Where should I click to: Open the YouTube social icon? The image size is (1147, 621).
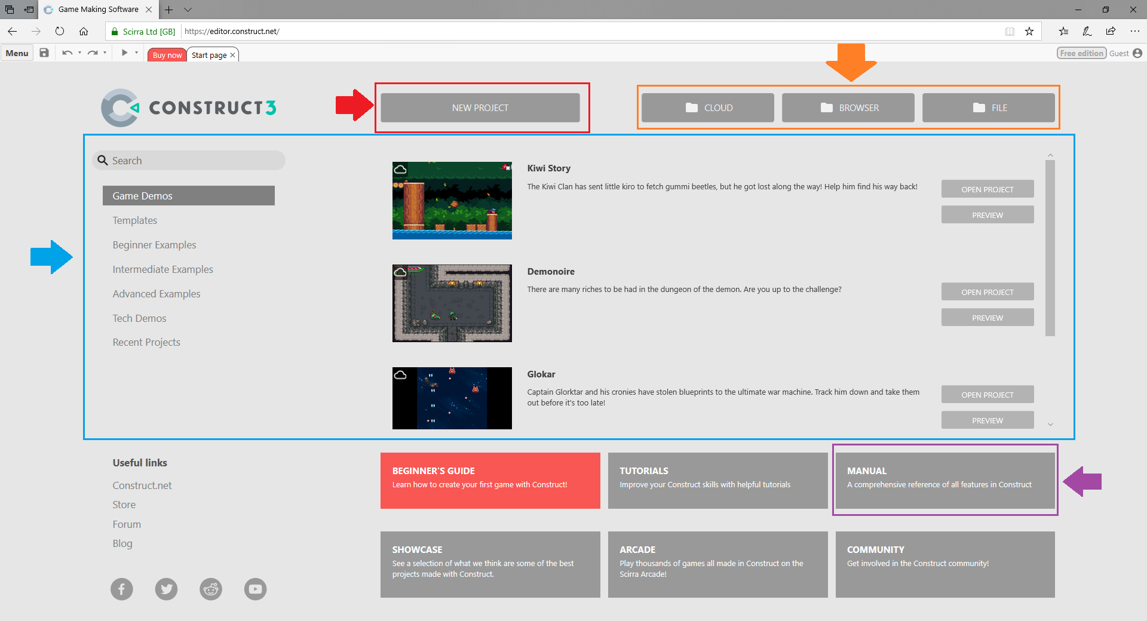pyautogui.click(x=255, y=589)
